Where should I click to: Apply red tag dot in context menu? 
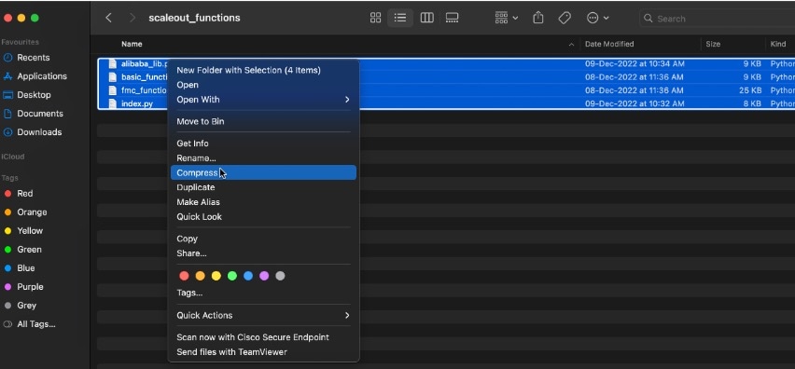(x=184, y=276)
